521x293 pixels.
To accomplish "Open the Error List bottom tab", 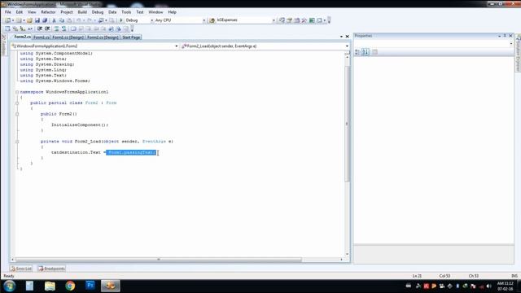I will [21, 269].
